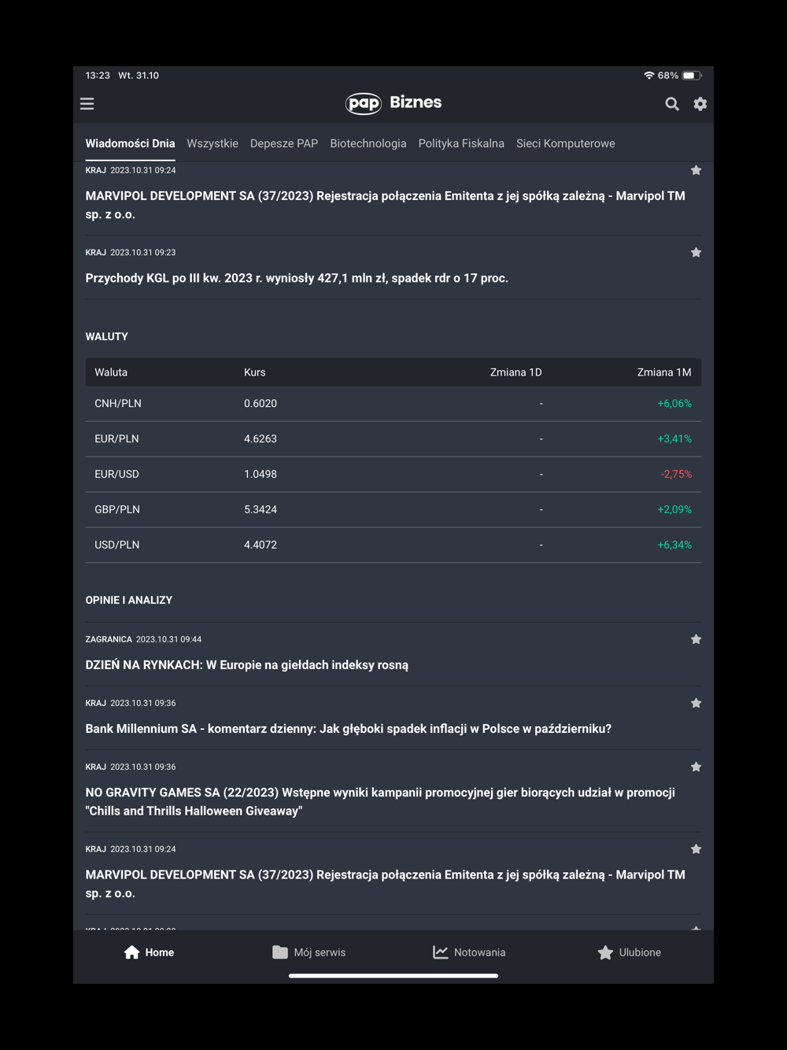Star the NO GRAVITY GAMES article
787x1050 pixels.
click(696, 767)
